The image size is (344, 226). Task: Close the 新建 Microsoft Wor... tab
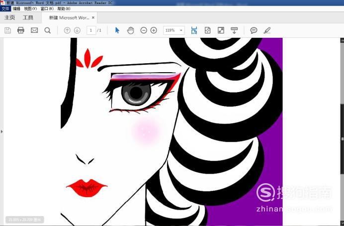[x=93, y=17]
